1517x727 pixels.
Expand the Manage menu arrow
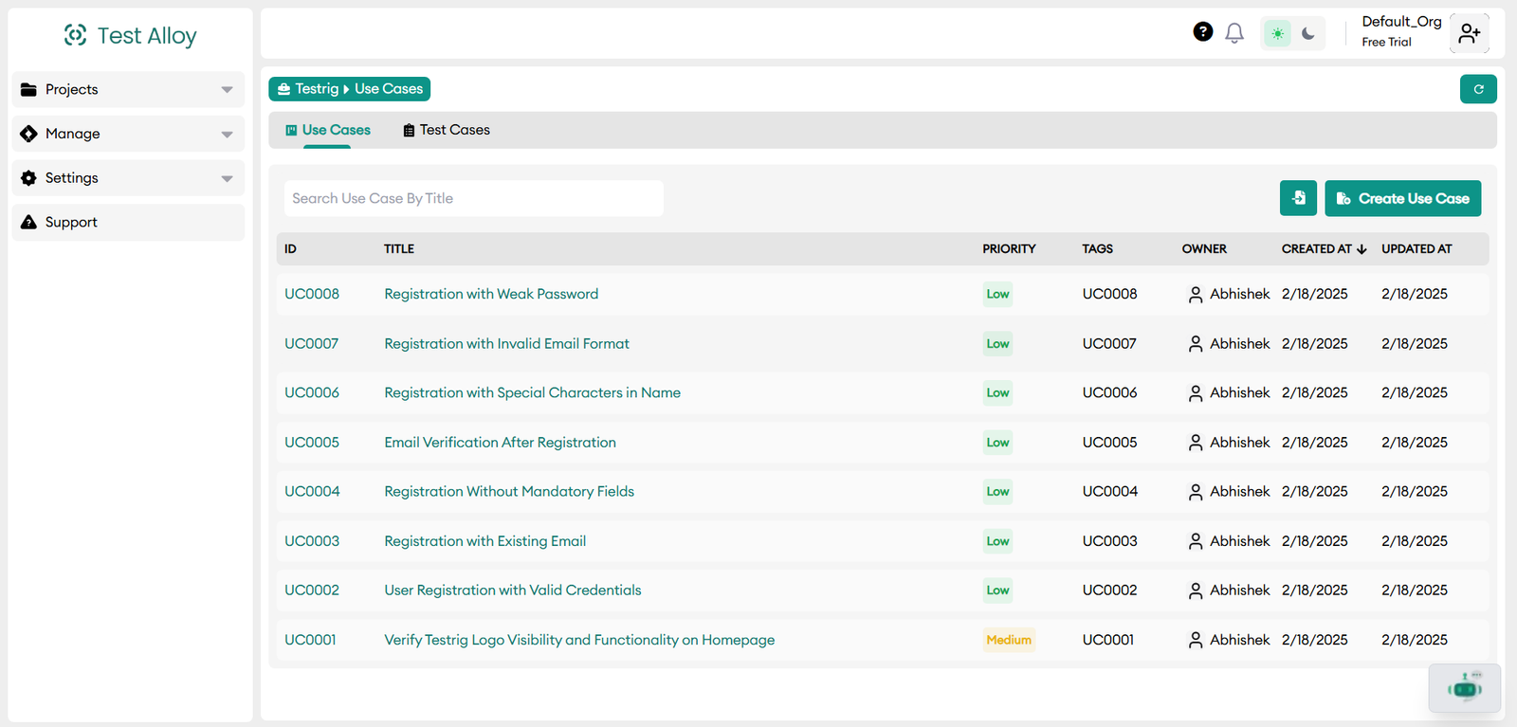pos(227,135)
